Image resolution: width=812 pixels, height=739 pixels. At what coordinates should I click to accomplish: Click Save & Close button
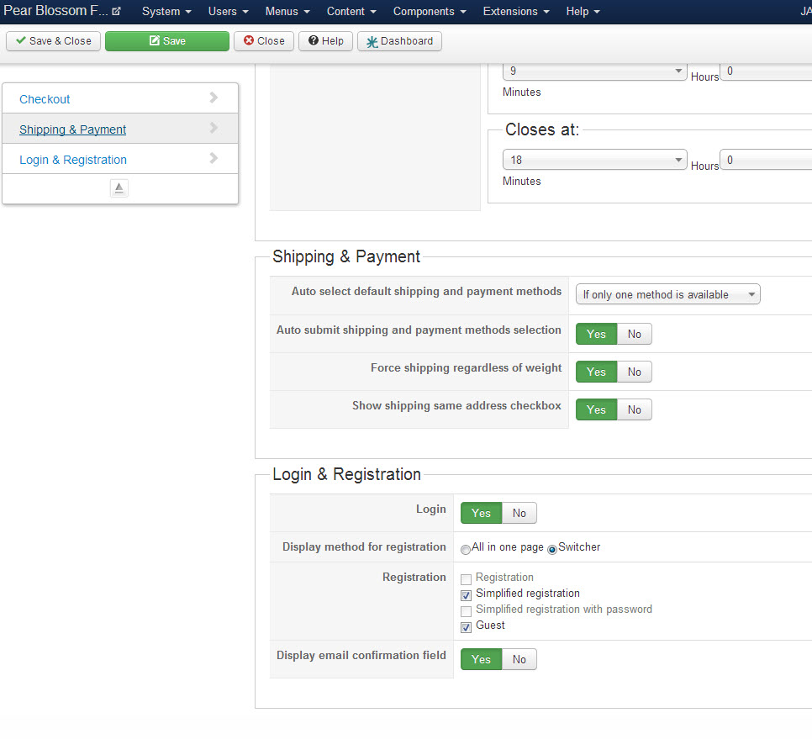[53, 41]
